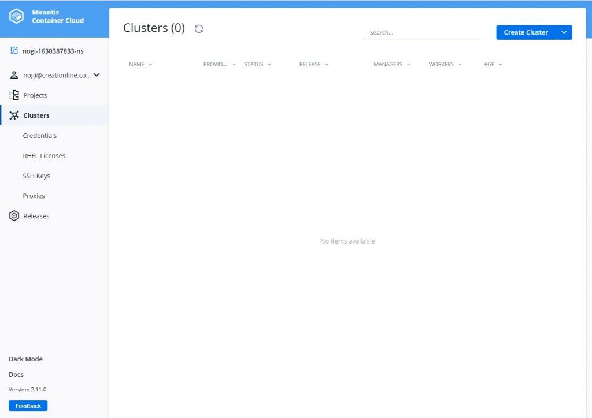Viewport: 592px width, 418px height.
Task: Click the Create Cluster button
Action: [526, 32]
